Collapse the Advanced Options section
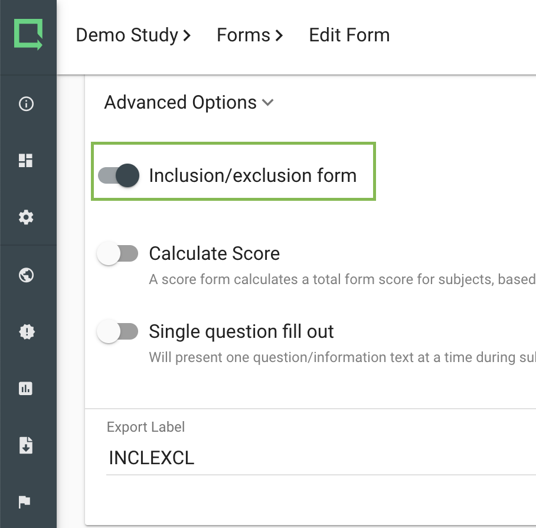 (x=267, y=103)
